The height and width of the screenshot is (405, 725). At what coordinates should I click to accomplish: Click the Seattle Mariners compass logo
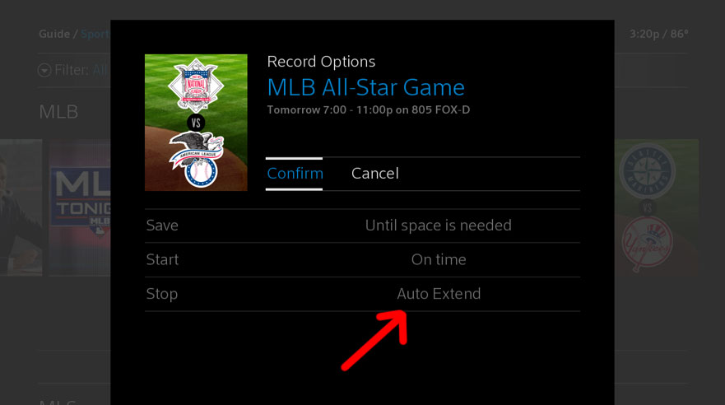[648, 171]
